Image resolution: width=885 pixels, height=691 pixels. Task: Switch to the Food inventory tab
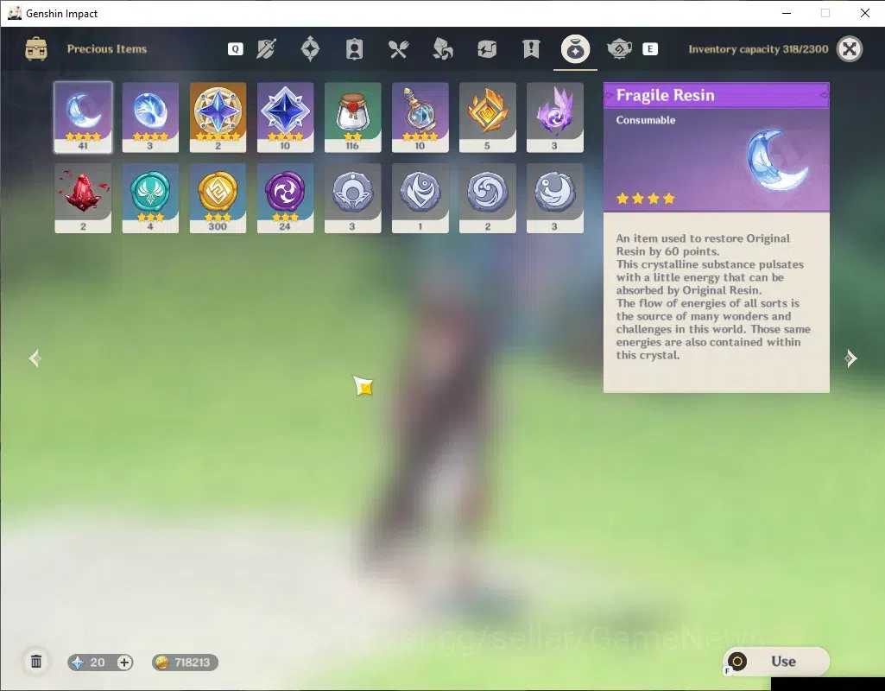(399, 49)
